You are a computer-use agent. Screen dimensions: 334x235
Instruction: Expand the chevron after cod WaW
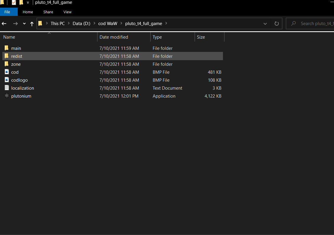pos(121,23)
